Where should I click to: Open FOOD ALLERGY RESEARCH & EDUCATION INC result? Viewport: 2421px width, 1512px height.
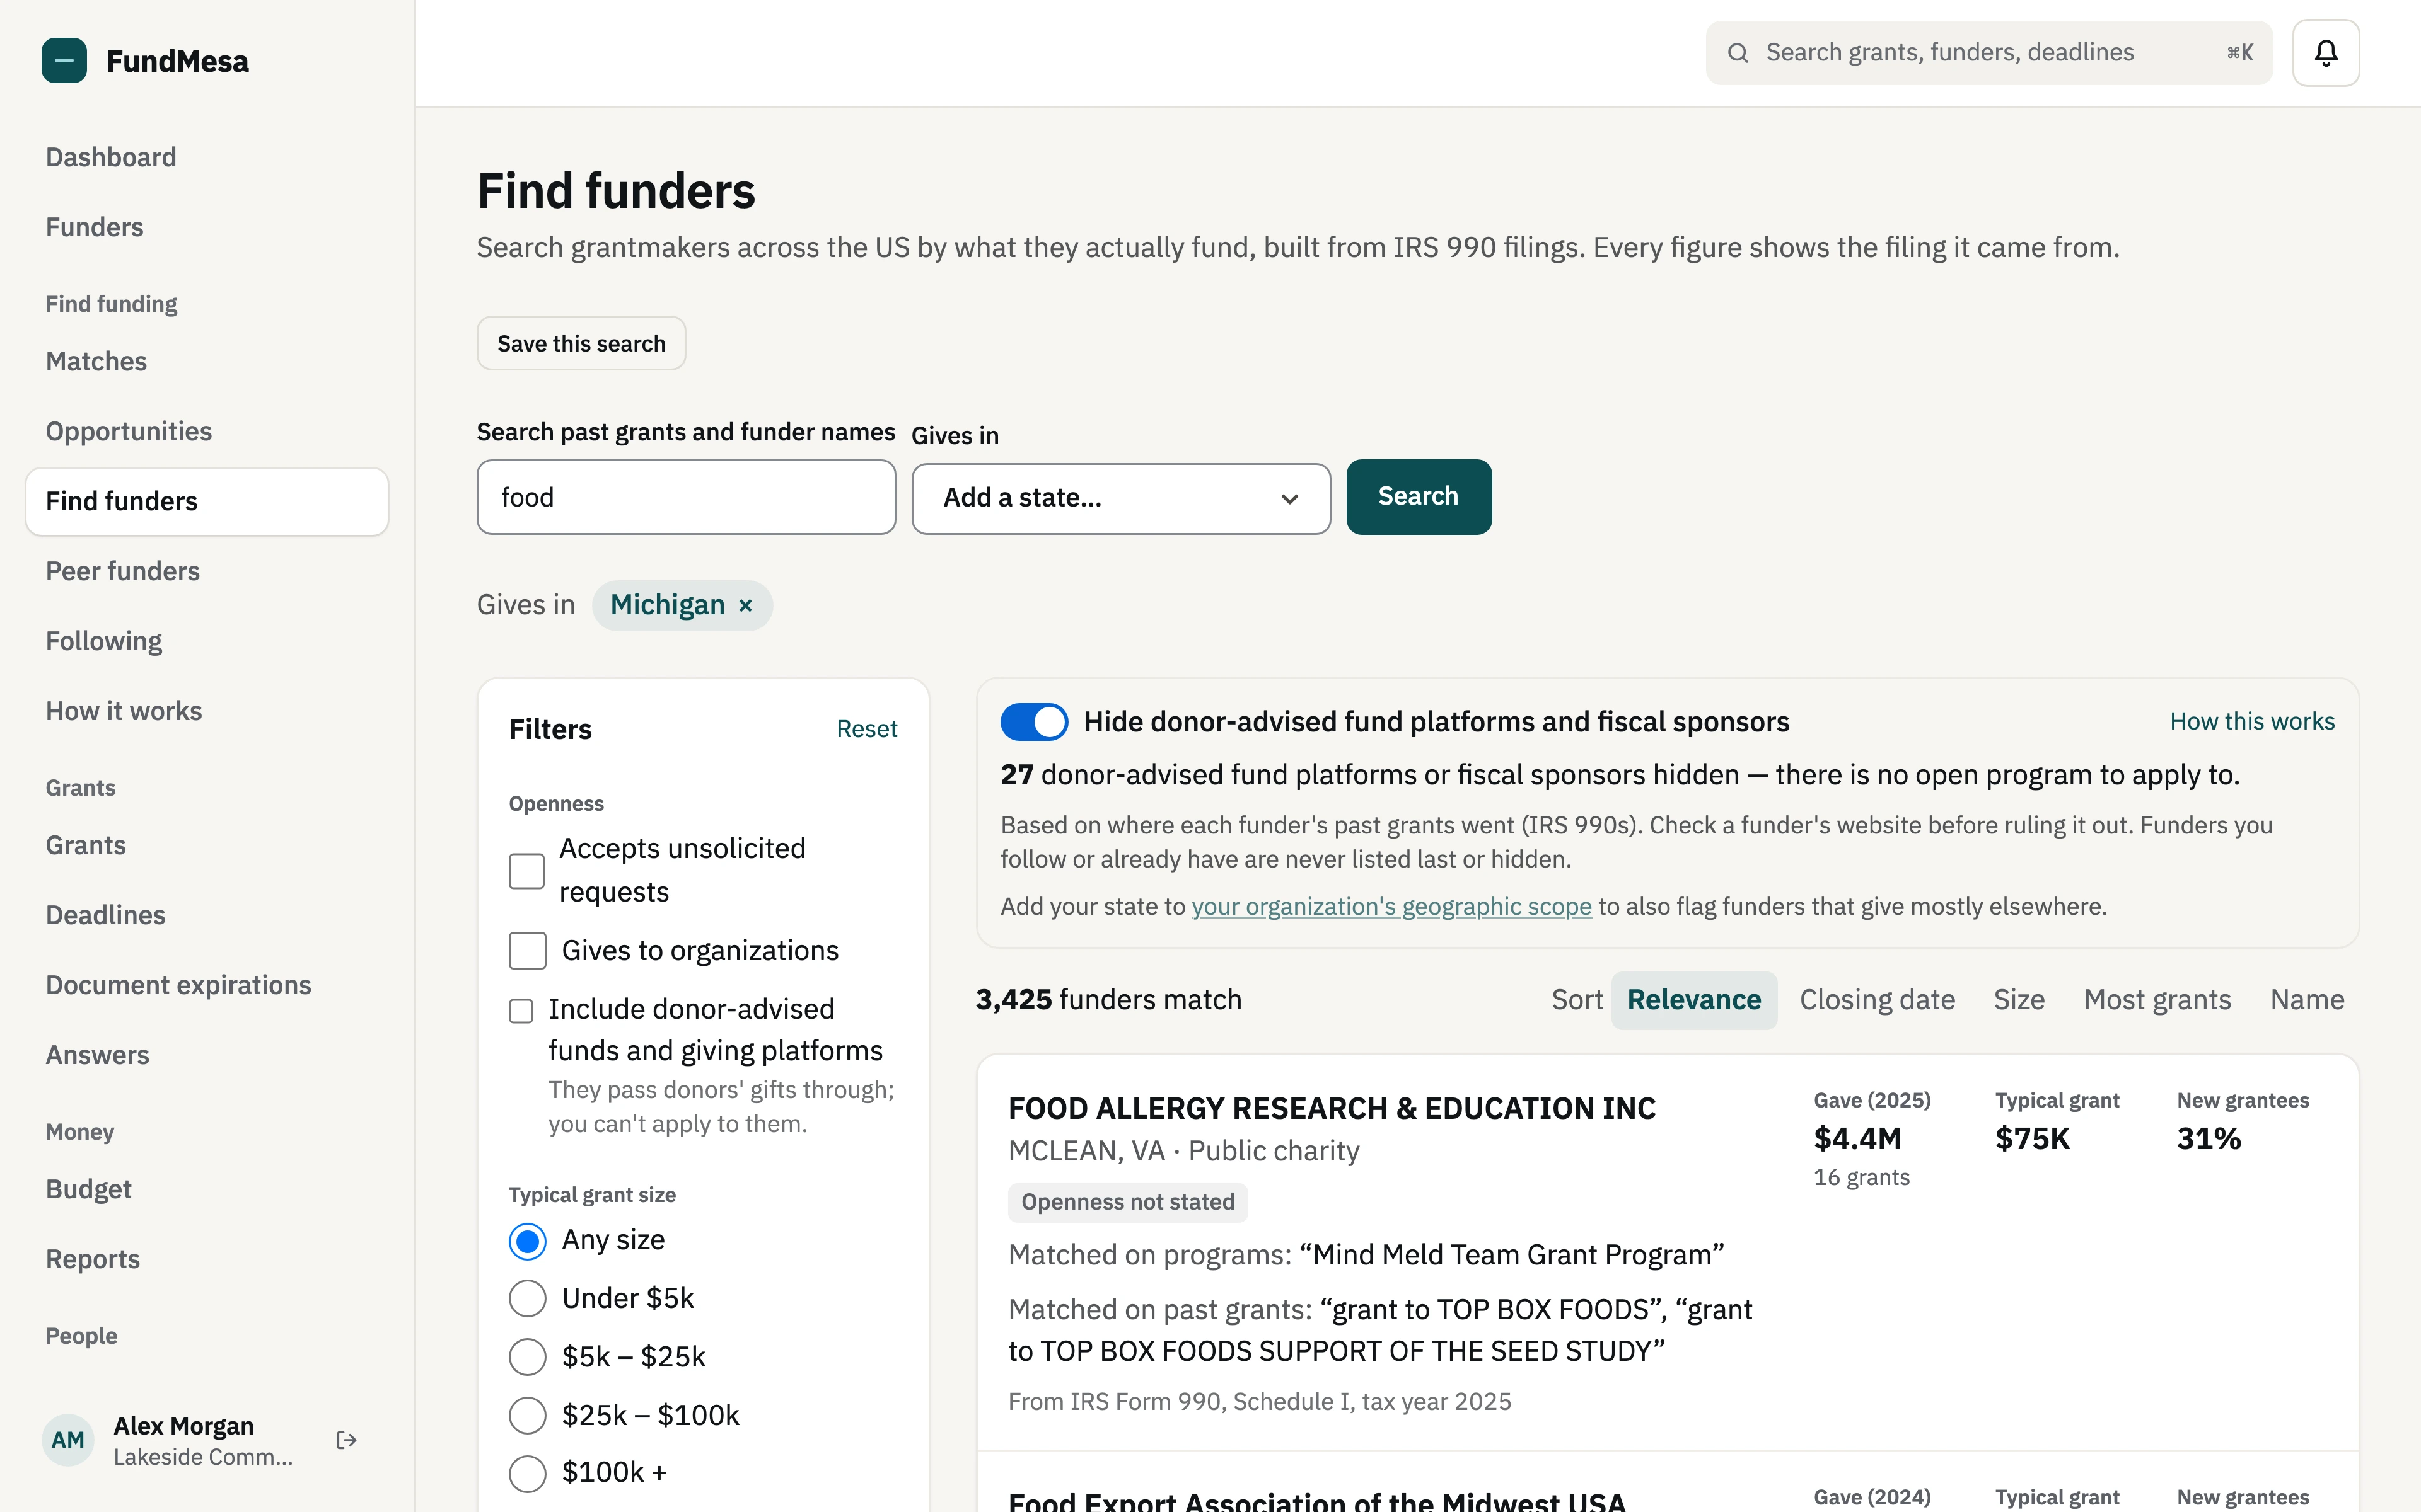coord(1332,1109)
